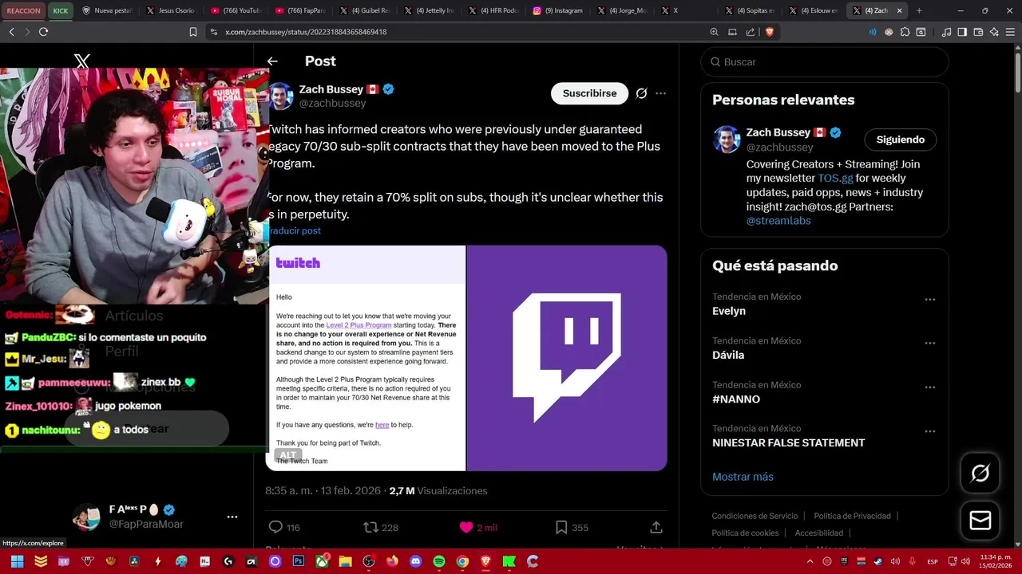Click the music note playlist icon
1022x574 pixels.
[947, 32]
